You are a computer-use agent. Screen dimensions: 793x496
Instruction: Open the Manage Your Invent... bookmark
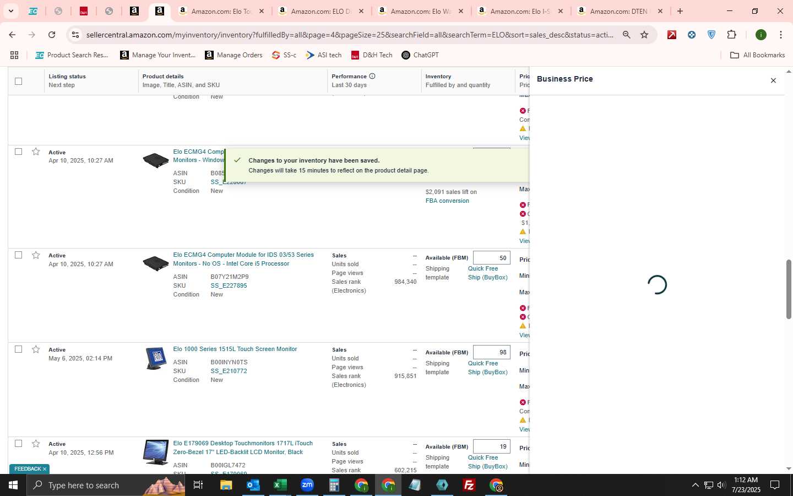click(x=158, y=55)
